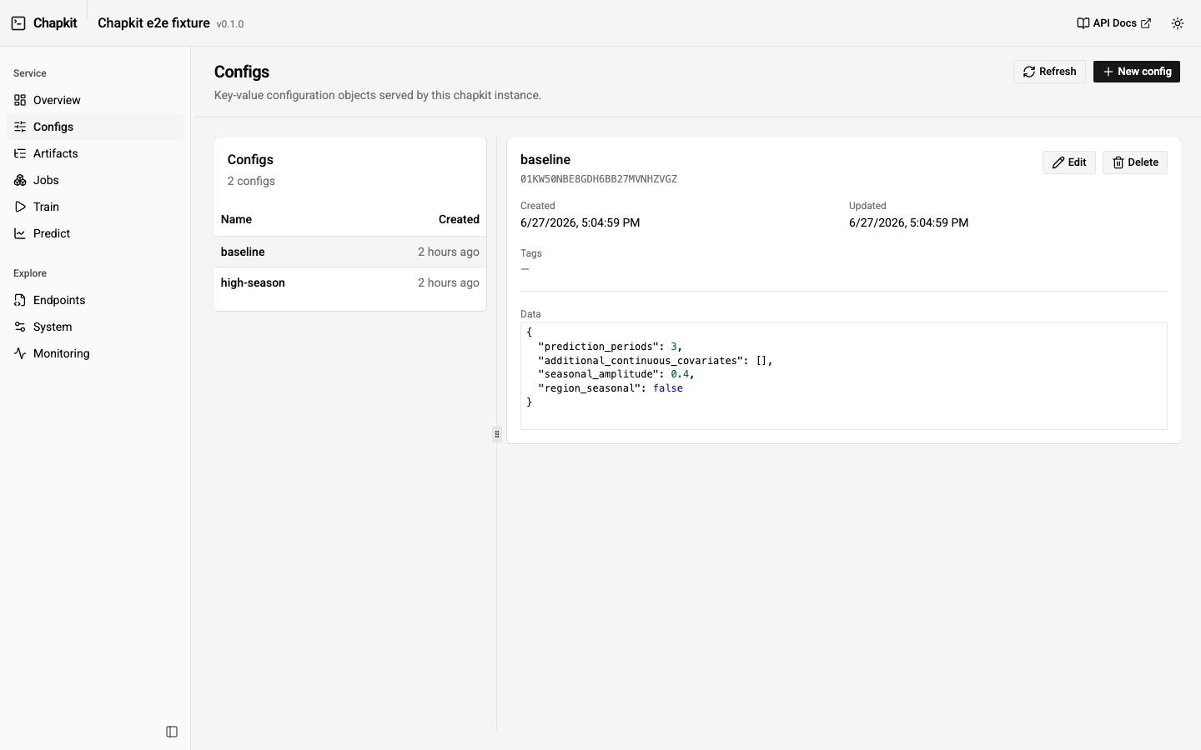Click the Updated timestamp value
This screenshot has height=750, width=1201.
point(908,222)
